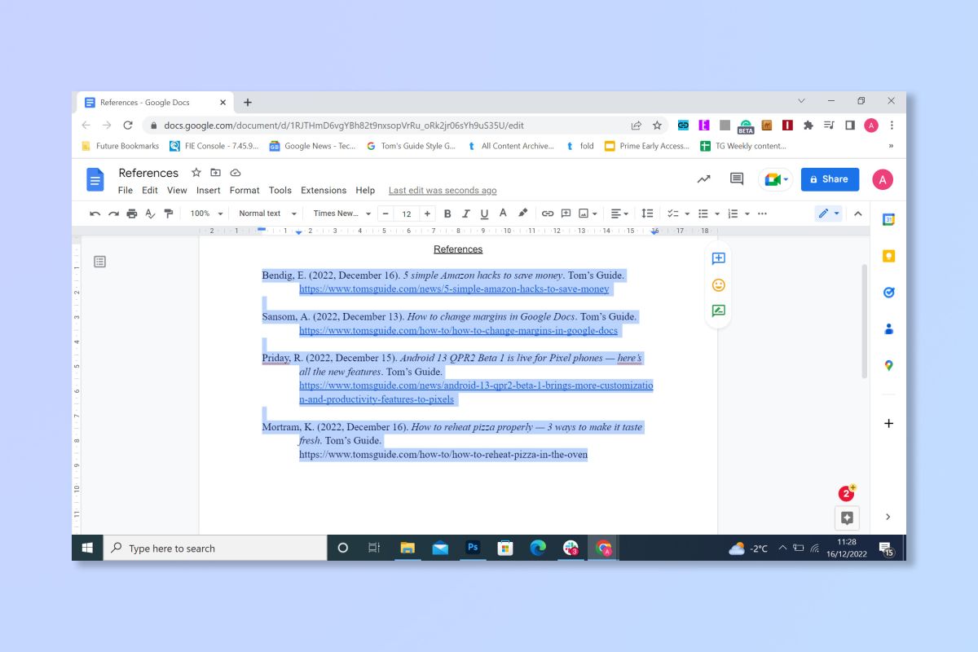The width and height of the screenshot is (978, 652).
Task: Hide the menus with the collapse chevron
Action: click(857, 214)
